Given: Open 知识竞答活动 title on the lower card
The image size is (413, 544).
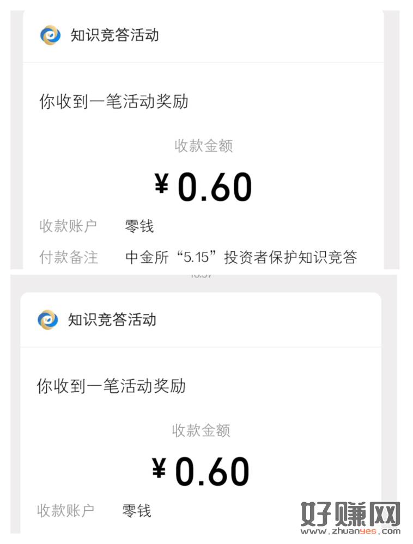Looking at the screenshot, I should pos(112,320).
